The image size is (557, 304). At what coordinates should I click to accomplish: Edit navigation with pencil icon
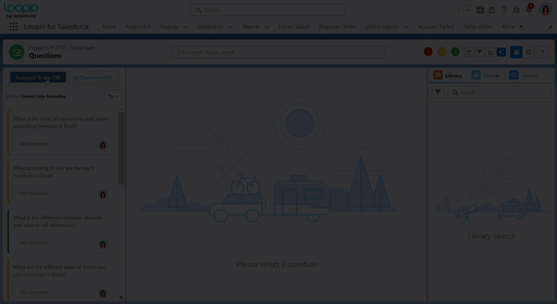[x=550, y=27]
